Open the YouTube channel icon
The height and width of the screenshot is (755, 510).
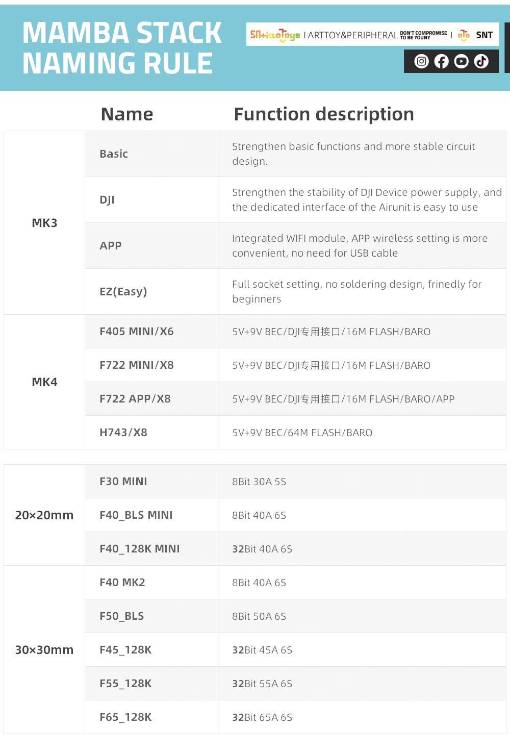point(461,61)
